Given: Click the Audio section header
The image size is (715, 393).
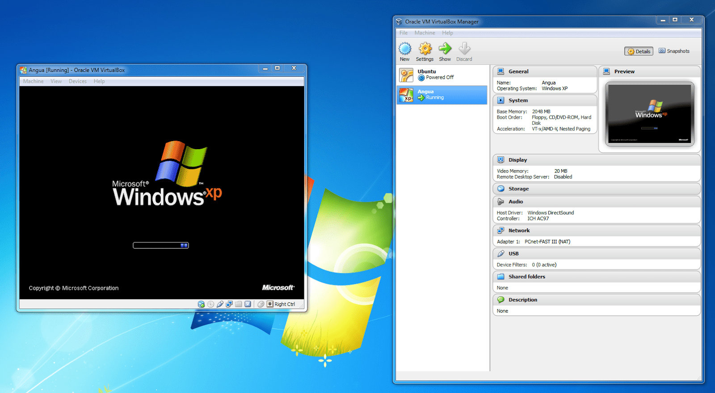Looking at the screenshot, I should pyautogui.click(x=597, y=202).
